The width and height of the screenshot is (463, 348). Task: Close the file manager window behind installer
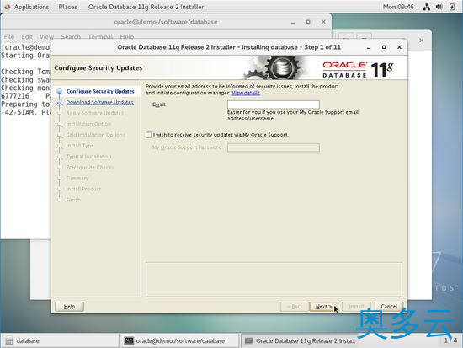[422, 40]
